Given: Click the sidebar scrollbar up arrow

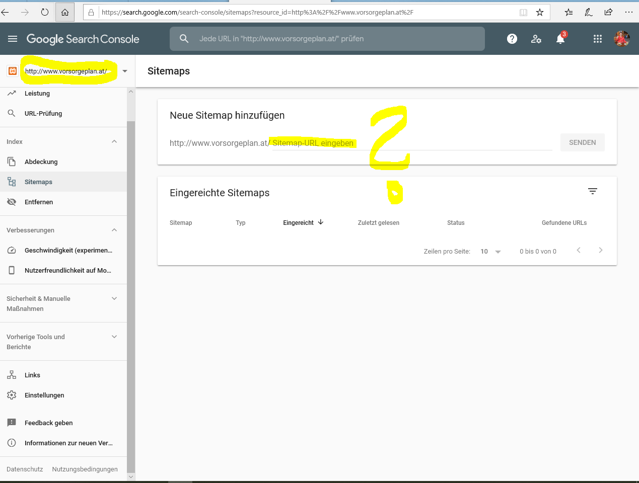Looking at the screenshot, I should 131,92.
